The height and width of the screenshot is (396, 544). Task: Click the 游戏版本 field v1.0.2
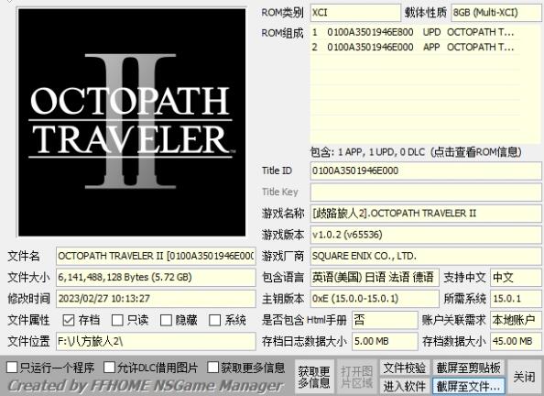pyautogui.click(x=426, y=235)
